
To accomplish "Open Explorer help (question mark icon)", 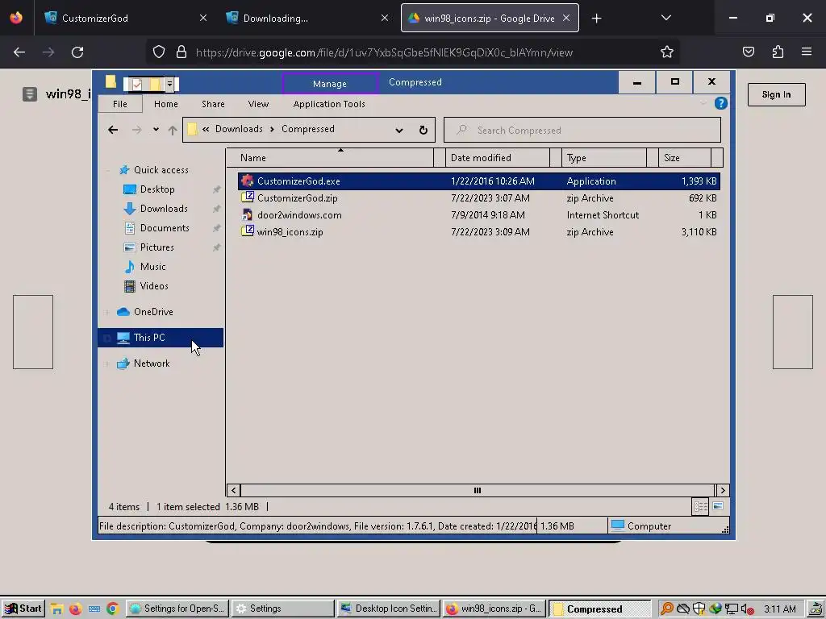I will coord(720,104).
